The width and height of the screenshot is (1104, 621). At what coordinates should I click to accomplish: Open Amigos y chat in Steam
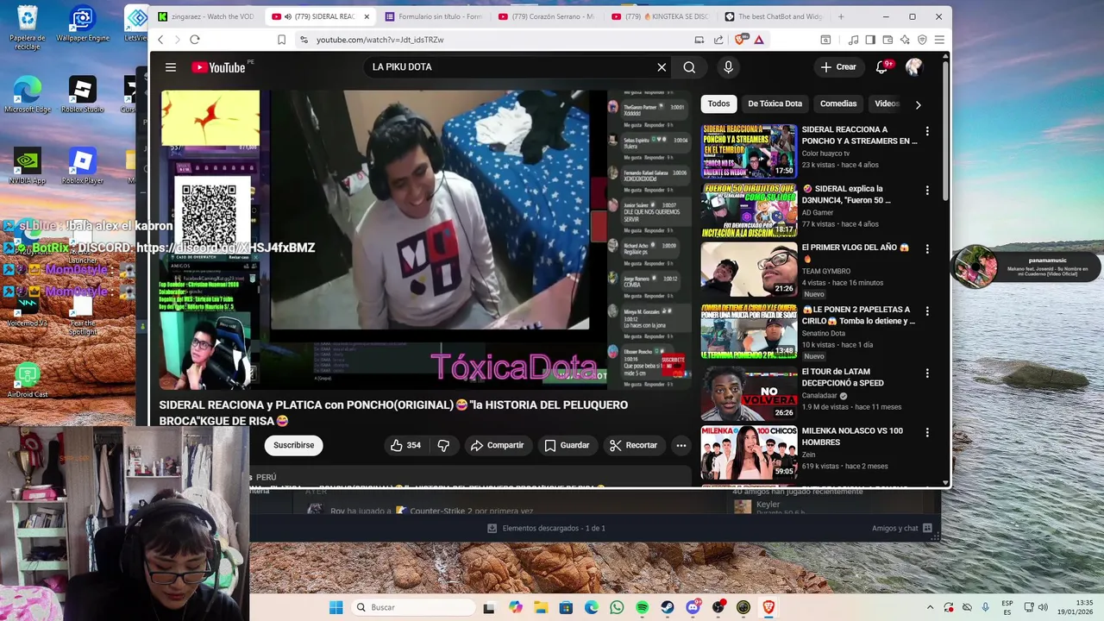(x=902, y=528)
